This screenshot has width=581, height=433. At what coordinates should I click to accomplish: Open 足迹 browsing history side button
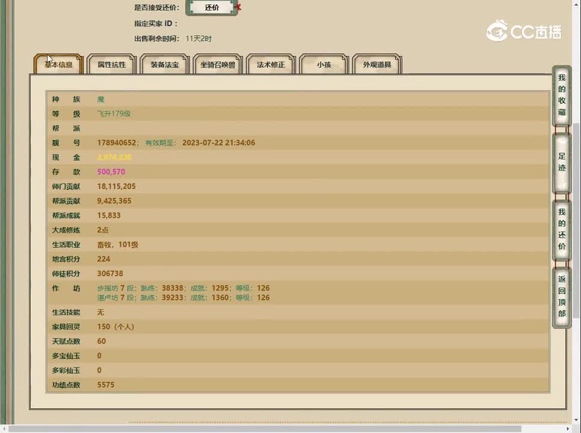(x=562, y=162)
